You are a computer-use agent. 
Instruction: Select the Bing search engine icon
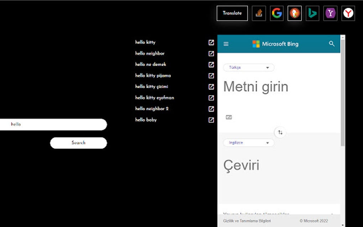312,13
